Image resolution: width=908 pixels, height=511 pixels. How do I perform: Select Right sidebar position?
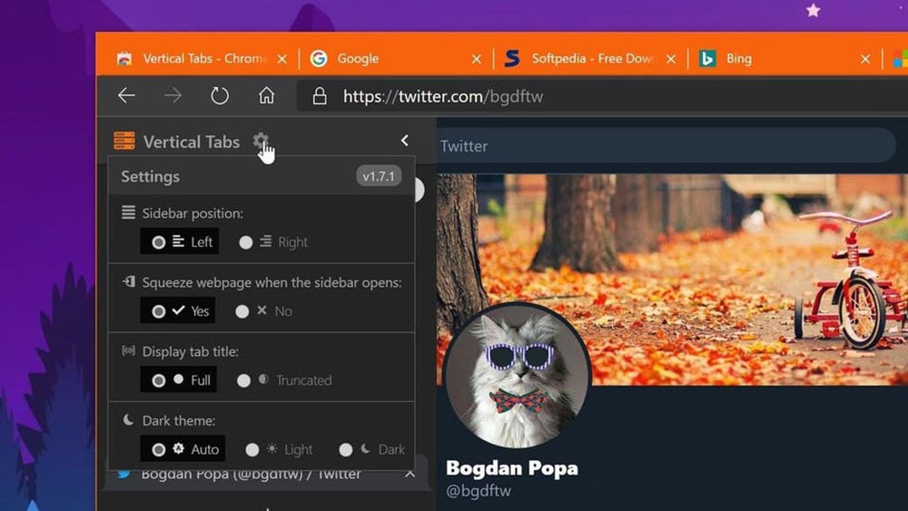coord(272,242)
